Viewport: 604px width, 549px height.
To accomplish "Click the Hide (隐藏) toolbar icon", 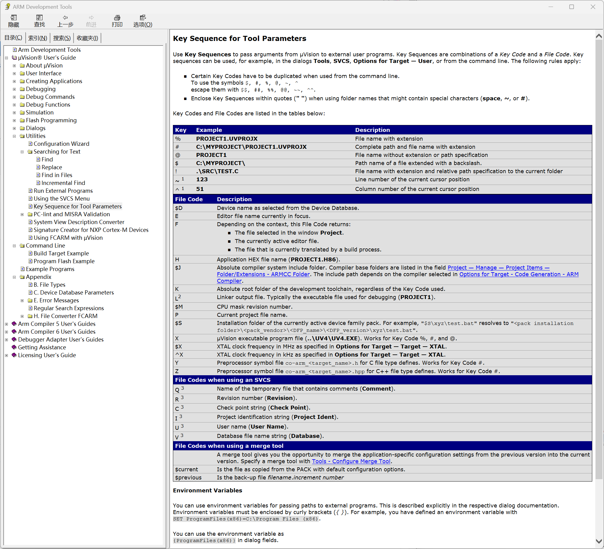I will 14,18.
